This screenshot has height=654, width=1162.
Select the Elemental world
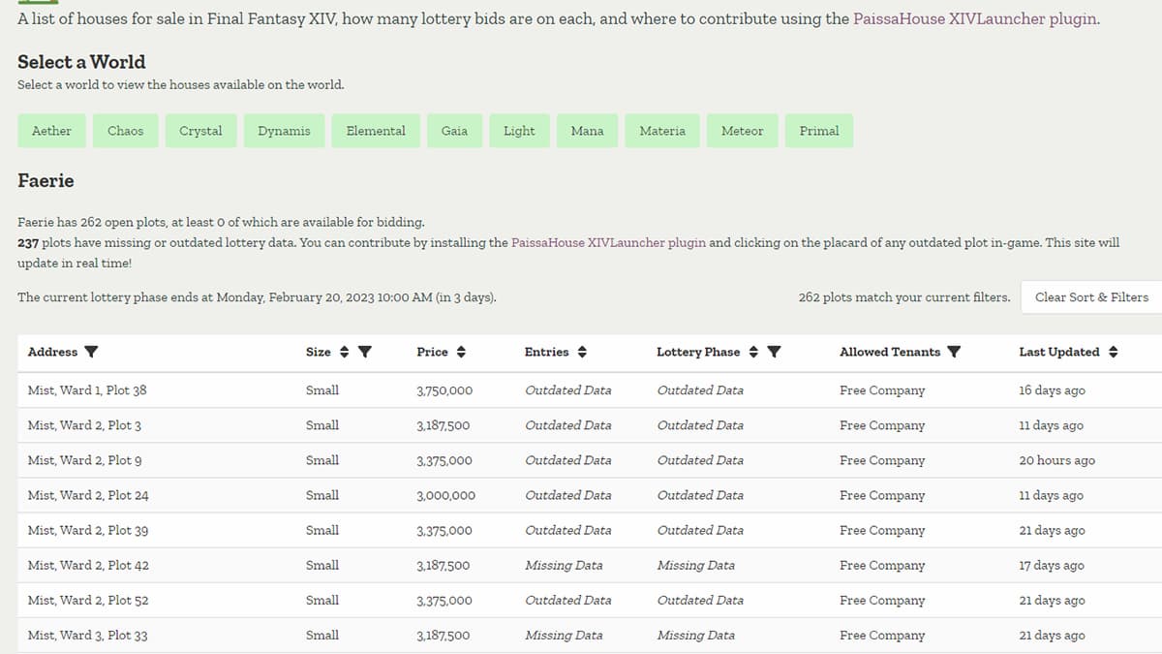(x=376, y=130)
